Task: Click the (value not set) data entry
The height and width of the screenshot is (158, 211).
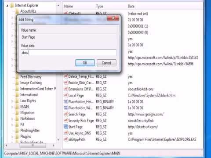Action: (138, 14)
